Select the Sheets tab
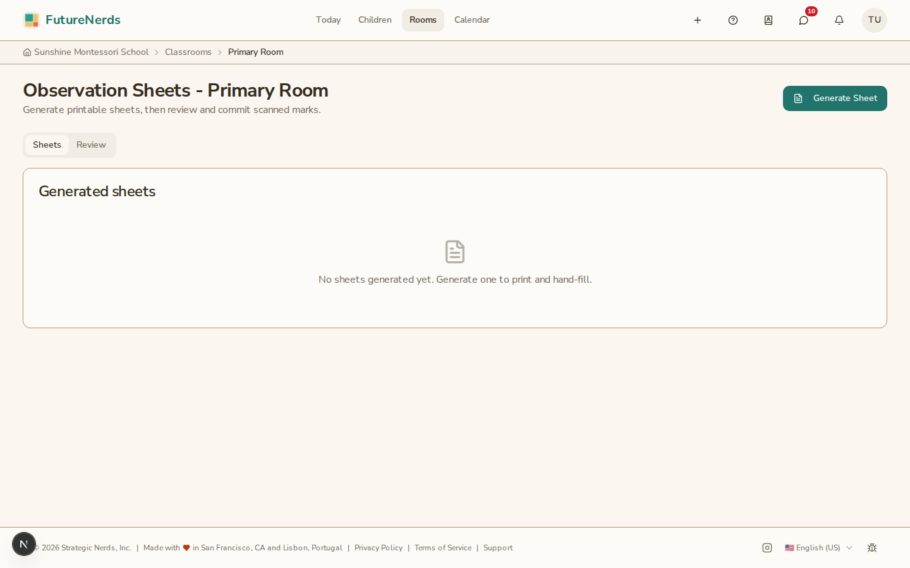The image size is (910, 568). pos(47,145)
